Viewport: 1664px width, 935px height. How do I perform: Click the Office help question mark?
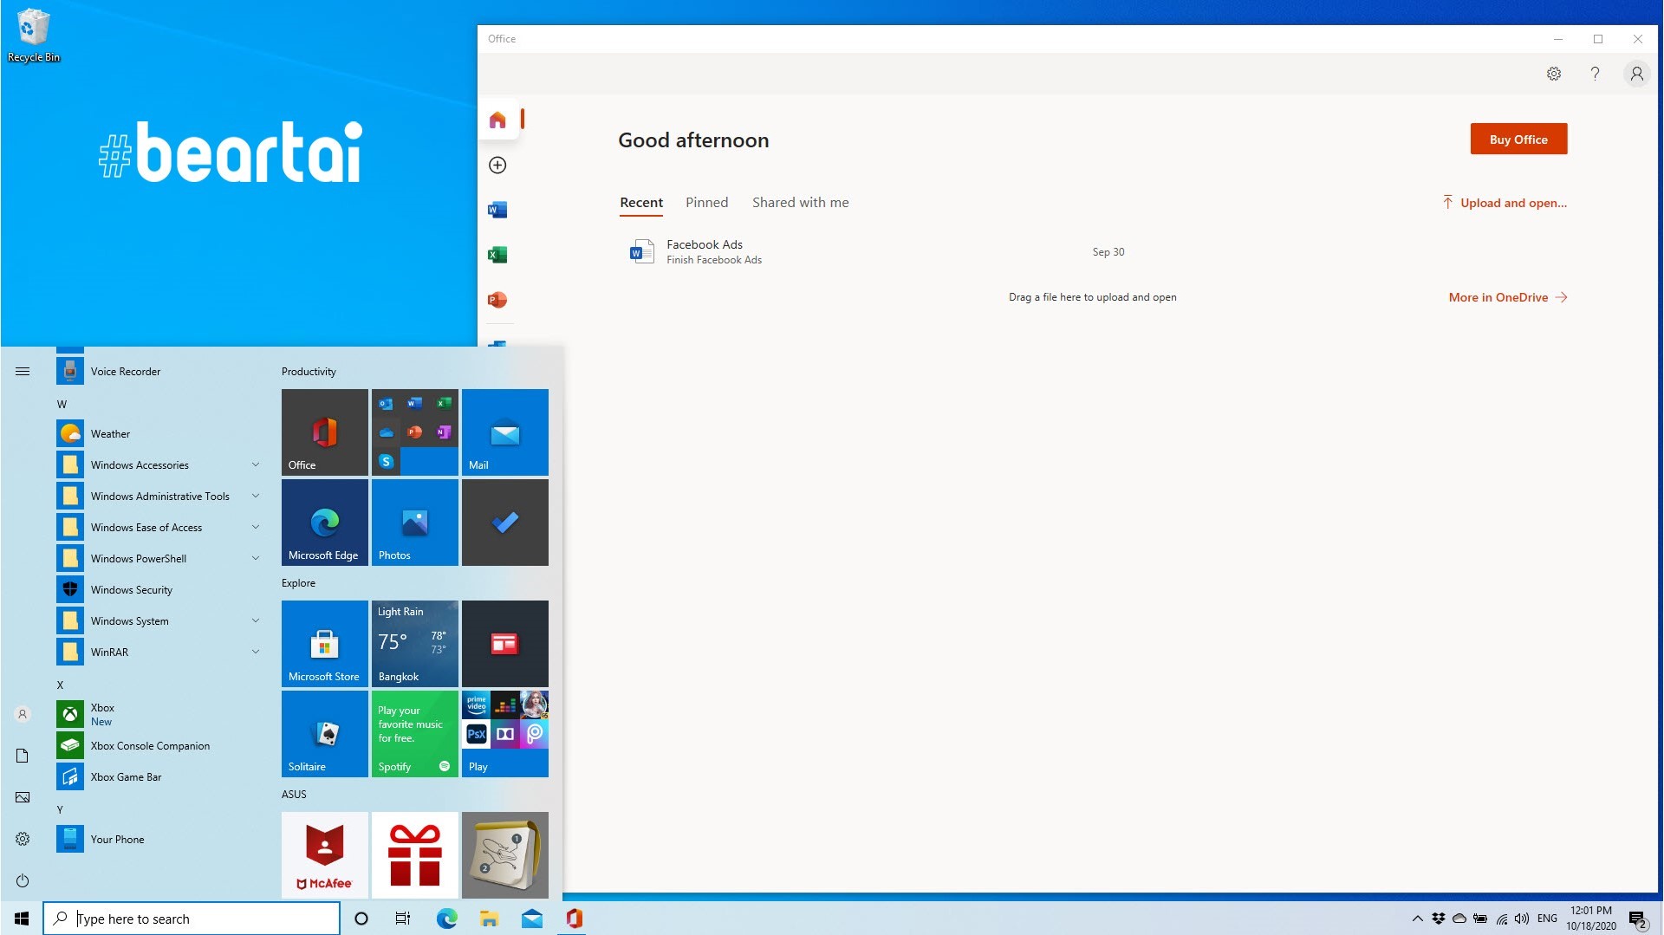coord(1595,75)
